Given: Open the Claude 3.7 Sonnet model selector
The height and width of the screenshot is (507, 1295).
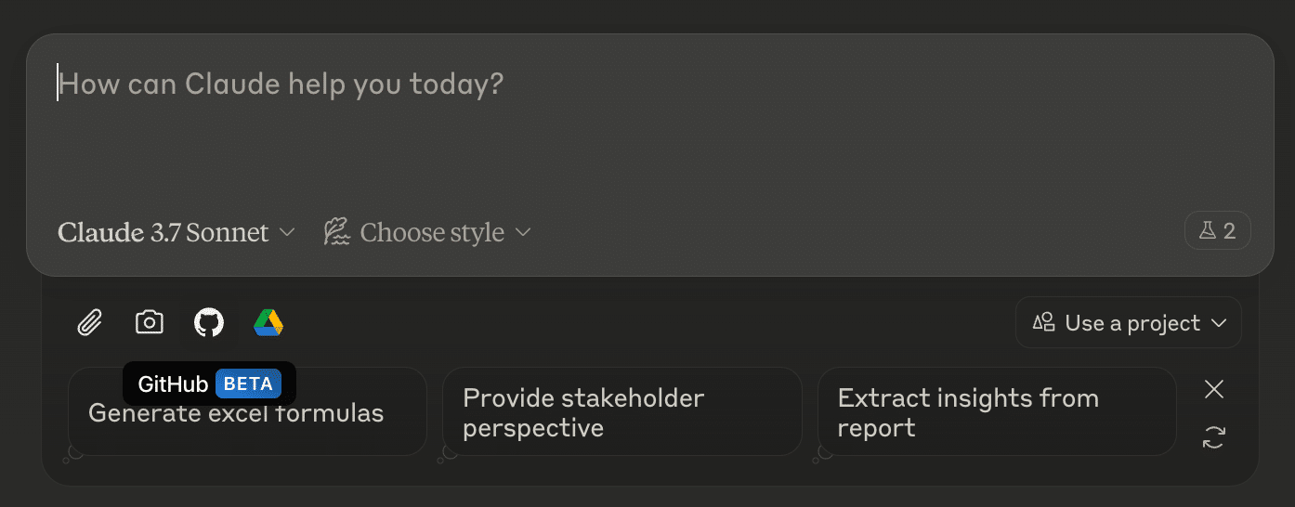Looking at the screenshot, I should coord(164,232).
